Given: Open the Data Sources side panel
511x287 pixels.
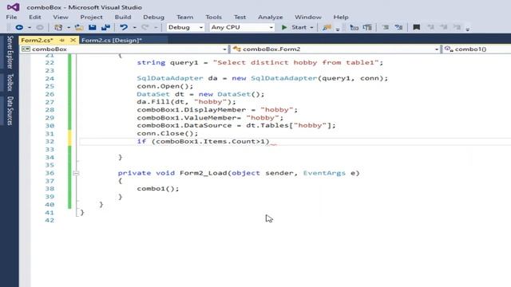Looking at the screenshot, I should tap(10, 111).
